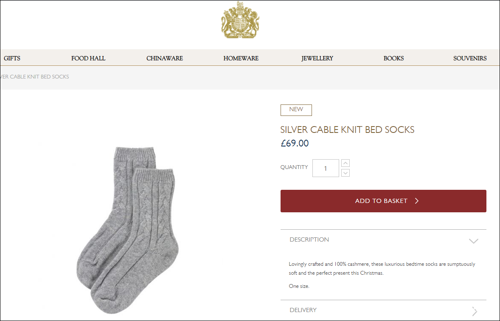500x321 pixels.
Task: Collapse the Description section chevron
Action: coord(473,241)
